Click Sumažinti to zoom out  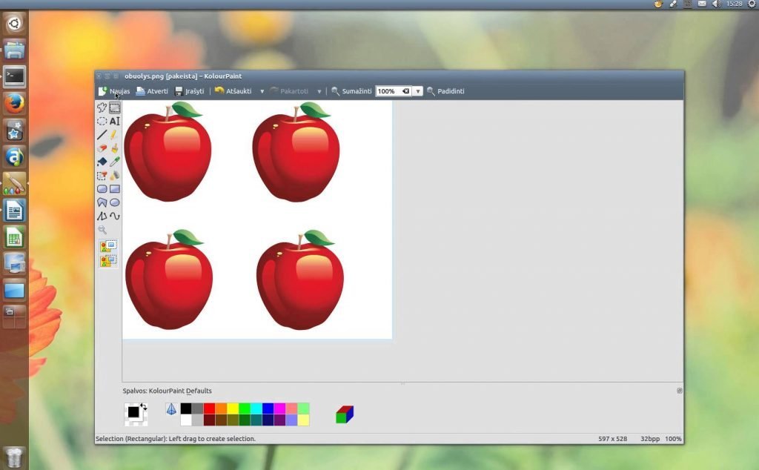click(x=352, y=91)
